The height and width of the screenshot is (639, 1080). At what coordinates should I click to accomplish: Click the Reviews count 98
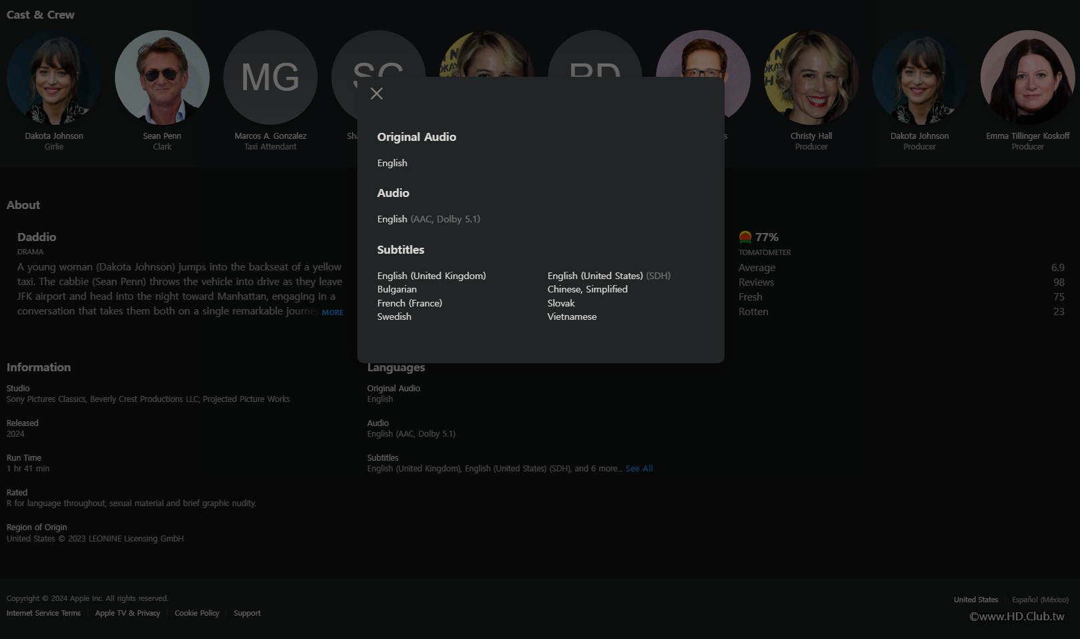[x=1059, y=282]
